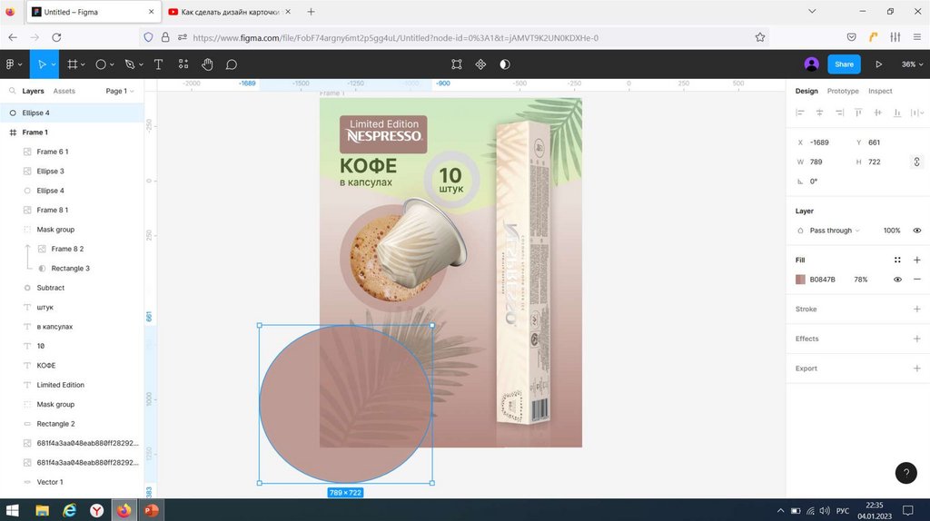This screenshot has height=521, width=930.
Task: Add a new Stroke with plus
Action: point(916,310)
